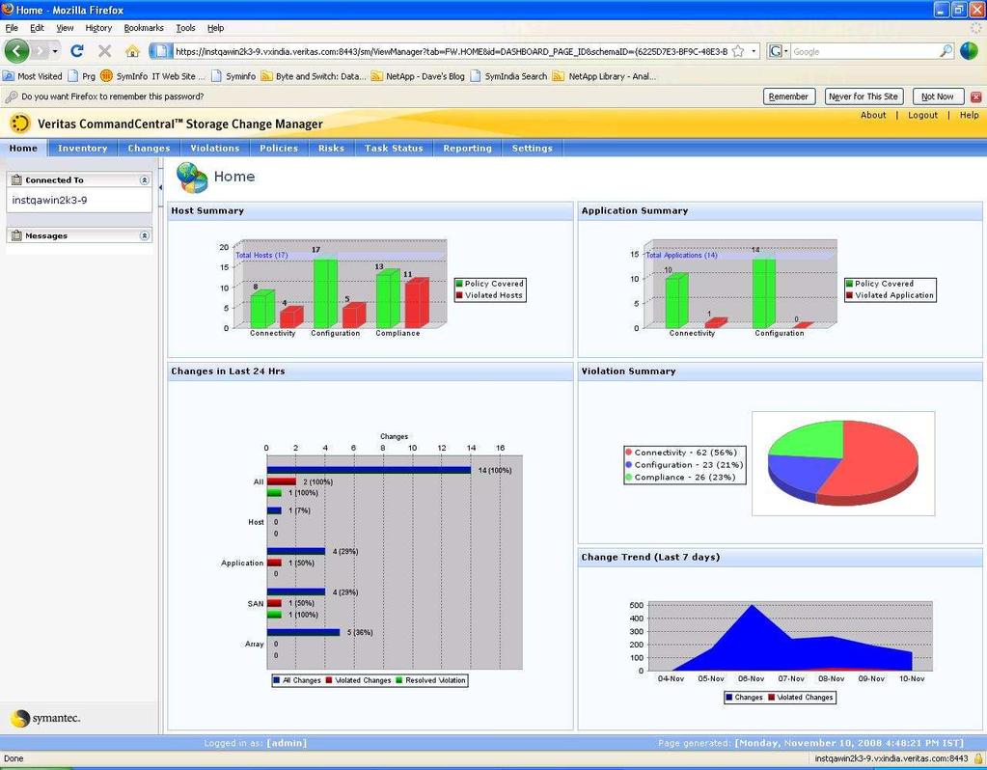The image size is (987, 770).
Task: Open the Bookmarks menu
Action: coord(144,28)
